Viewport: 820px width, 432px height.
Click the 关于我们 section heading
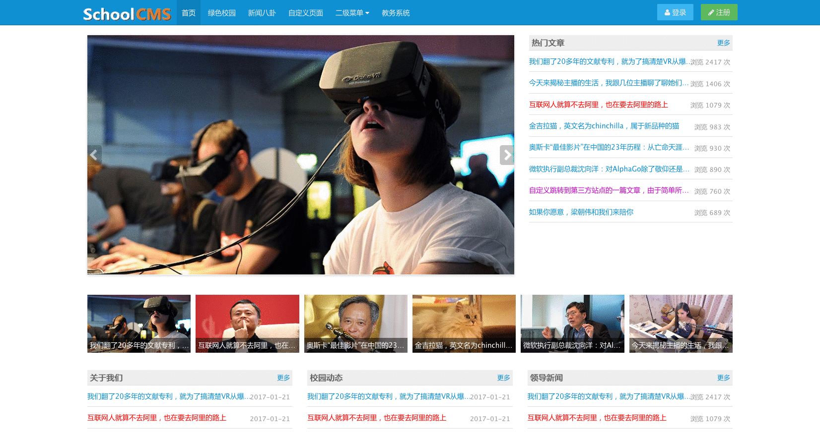click(x=106, y=378)
